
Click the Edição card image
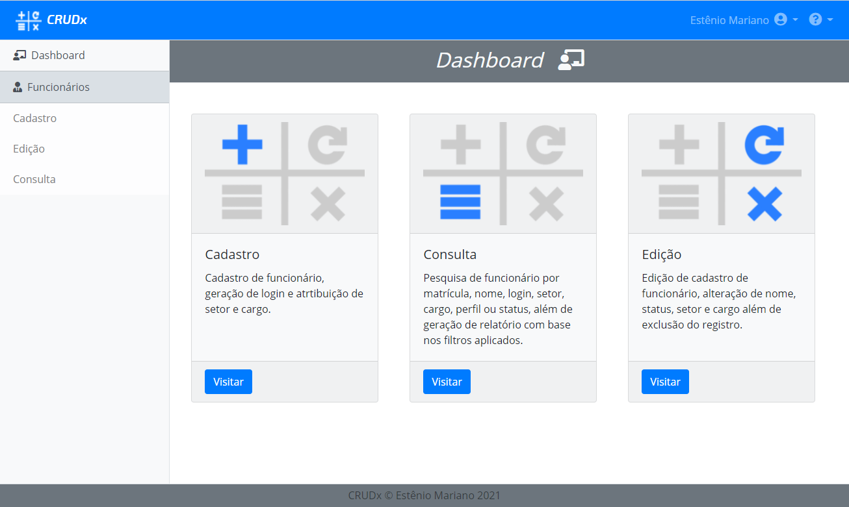(x=722, y=174)
